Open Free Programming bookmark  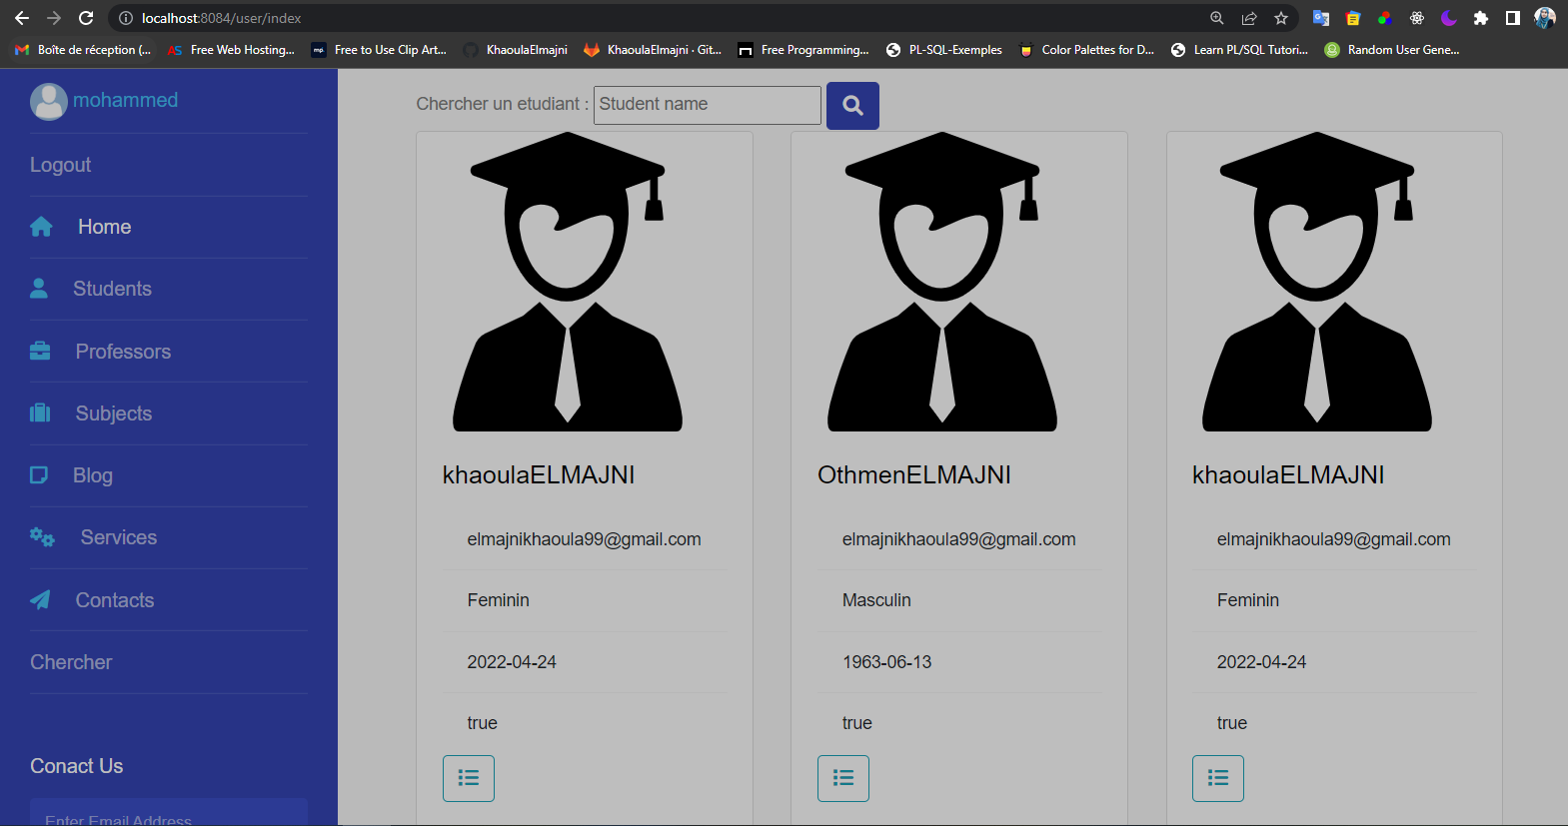coord(803,50)
